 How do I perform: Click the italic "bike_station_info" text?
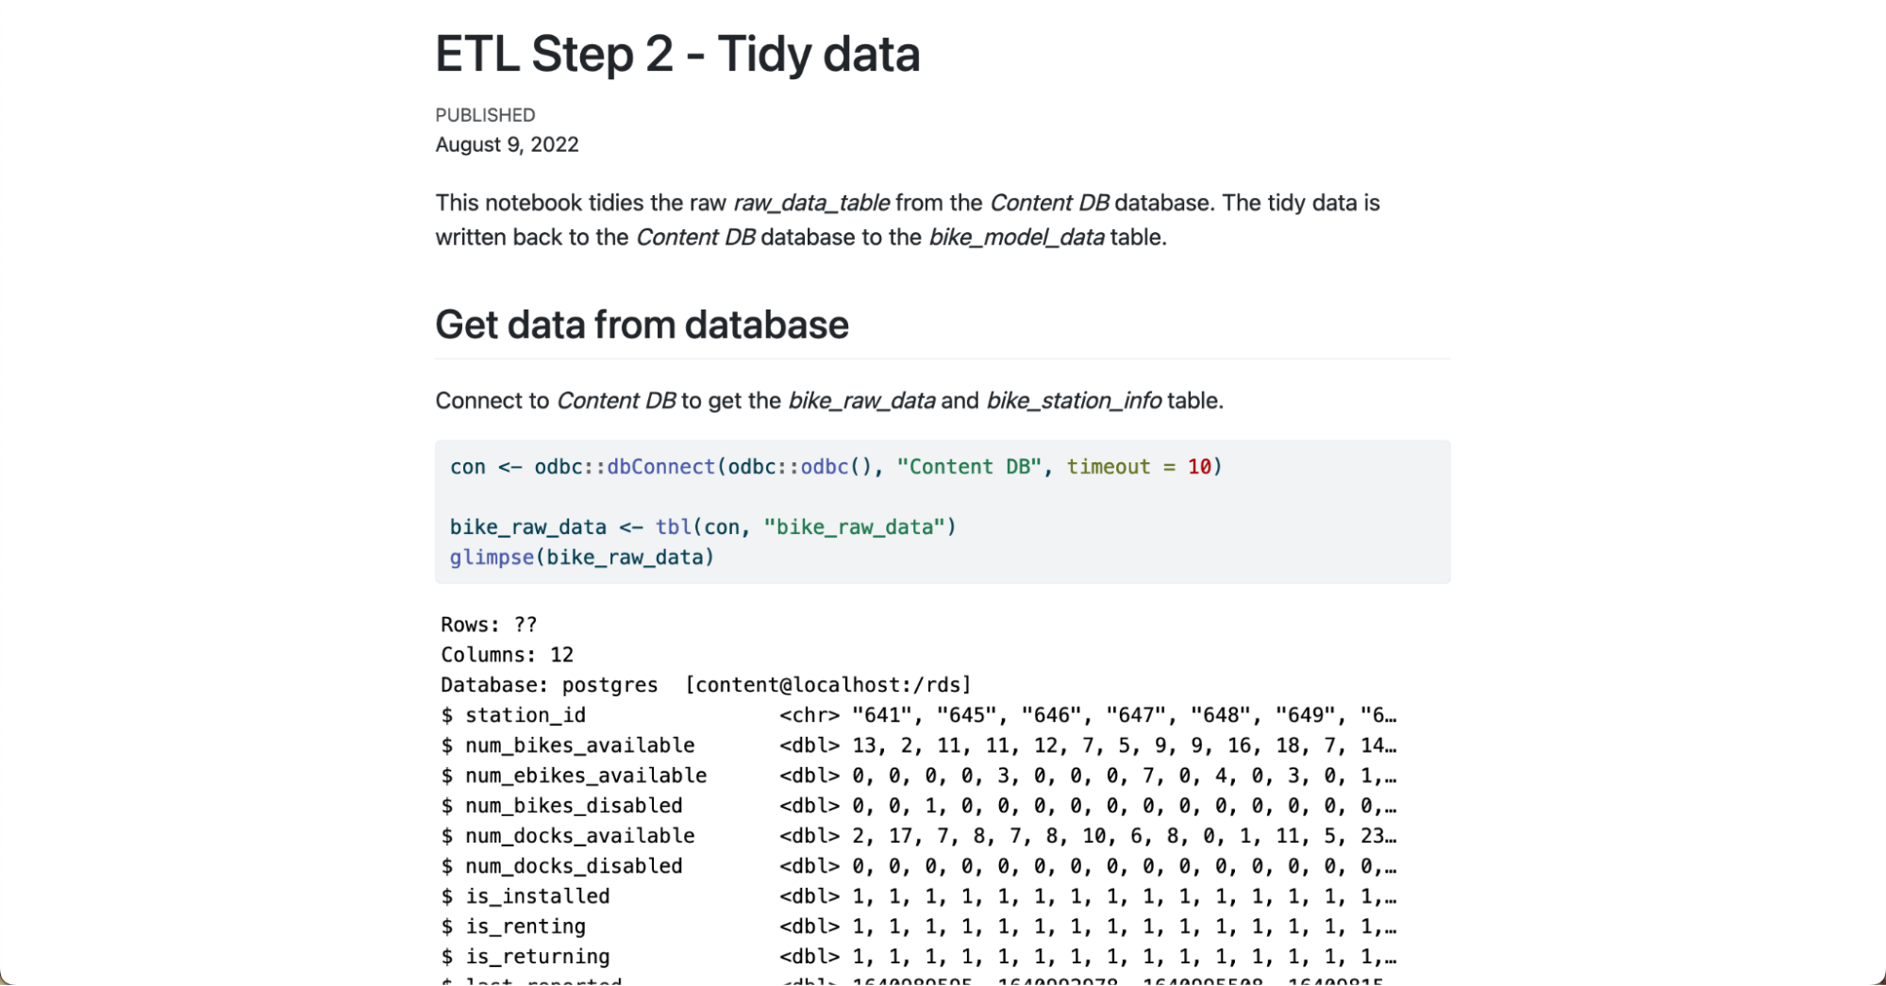click(x=1074, y=401)
